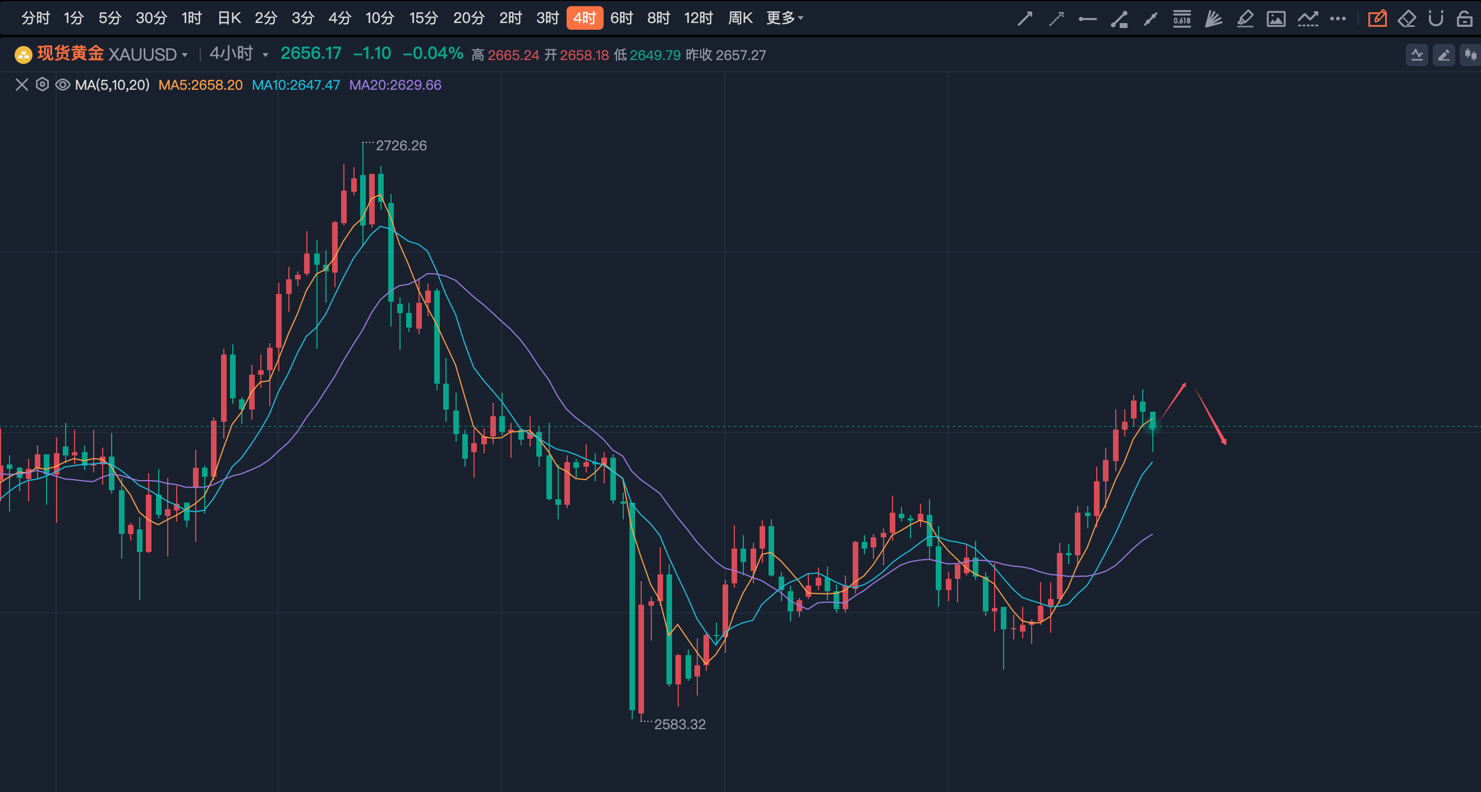Screen dimensions: 1481x792
Task: Click the current price 2656.17
Action: (311, 53)
